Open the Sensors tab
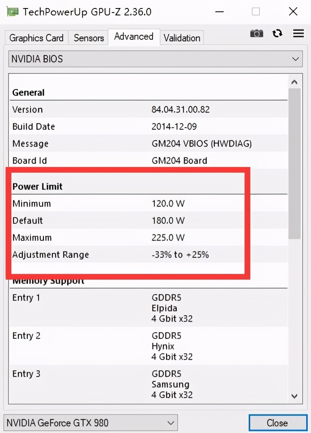Viewport: 311px width, 433px height. tap(89, 38)
